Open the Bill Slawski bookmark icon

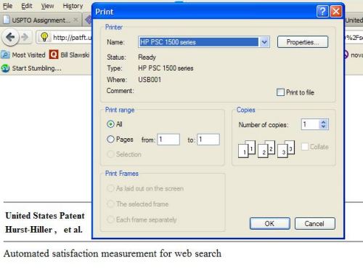54,55
